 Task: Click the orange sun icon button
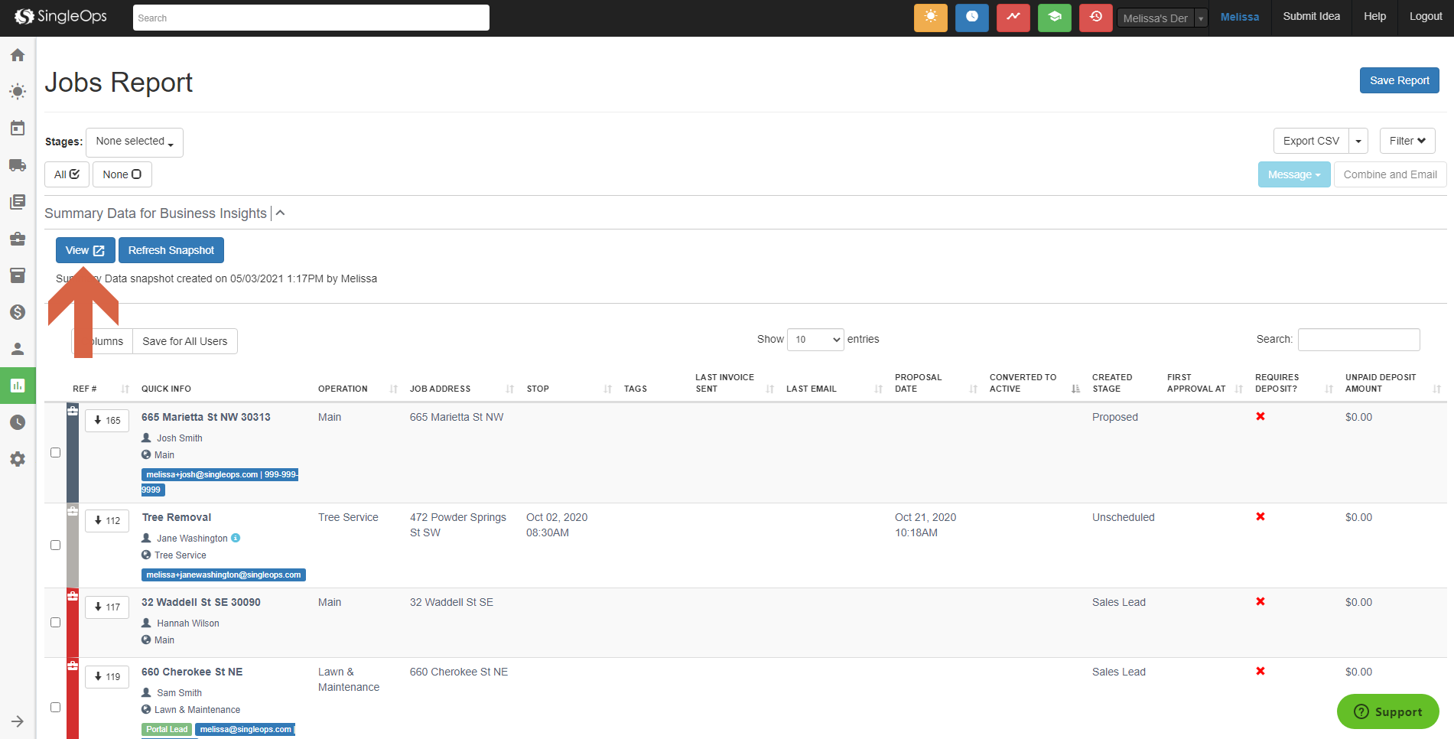[x=930, y=18]
